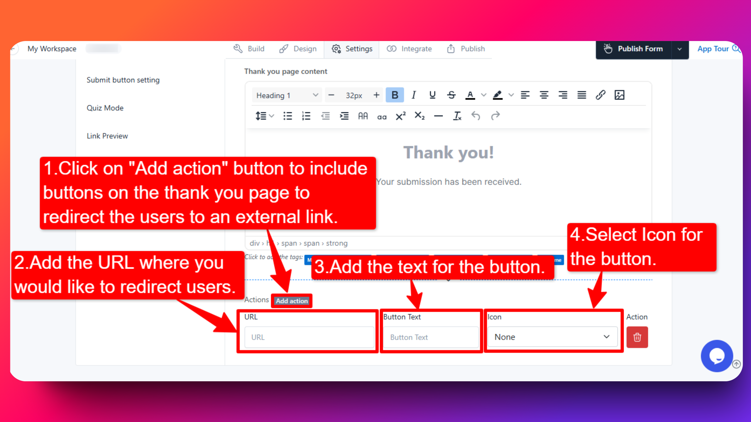Screen dimensions: 751x422
Task: Start the App Tour
Action: [x=719, y=49]
